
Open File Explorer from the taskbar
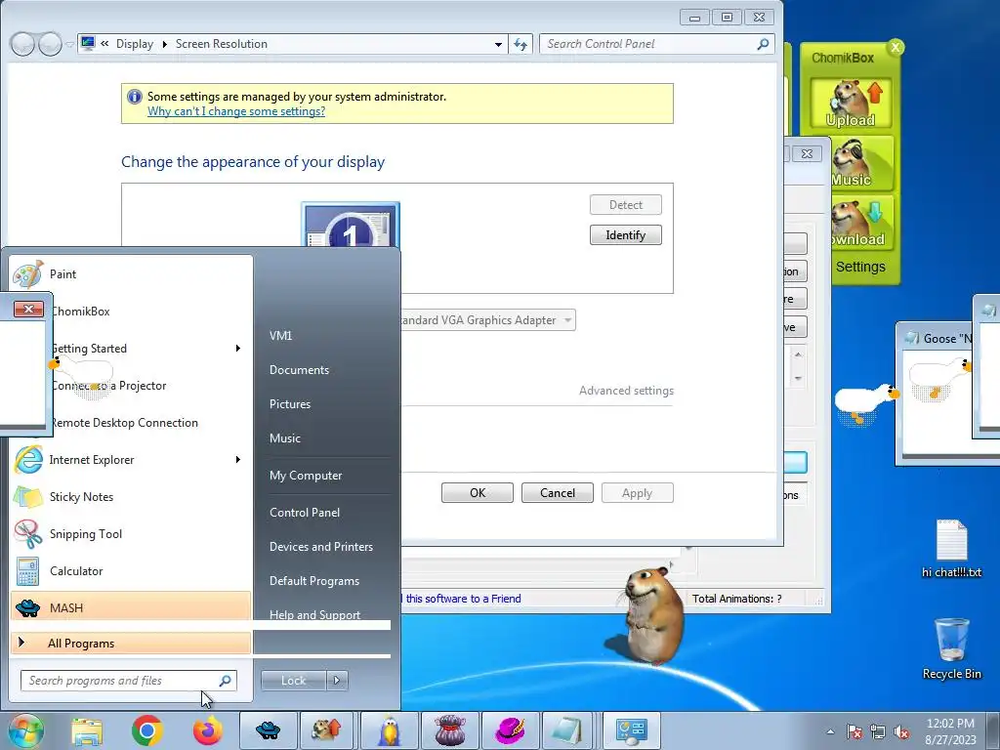pos(87,730)
